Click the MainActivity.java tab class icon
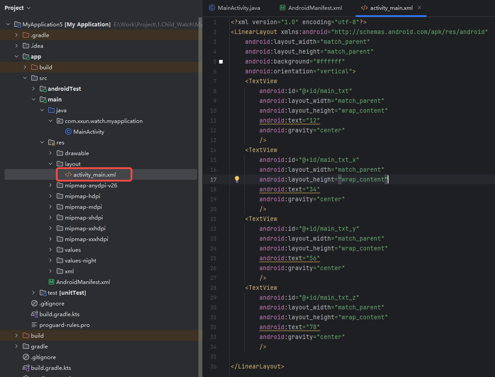The height and width of the screenshot is (377, 495). [212, 8]
